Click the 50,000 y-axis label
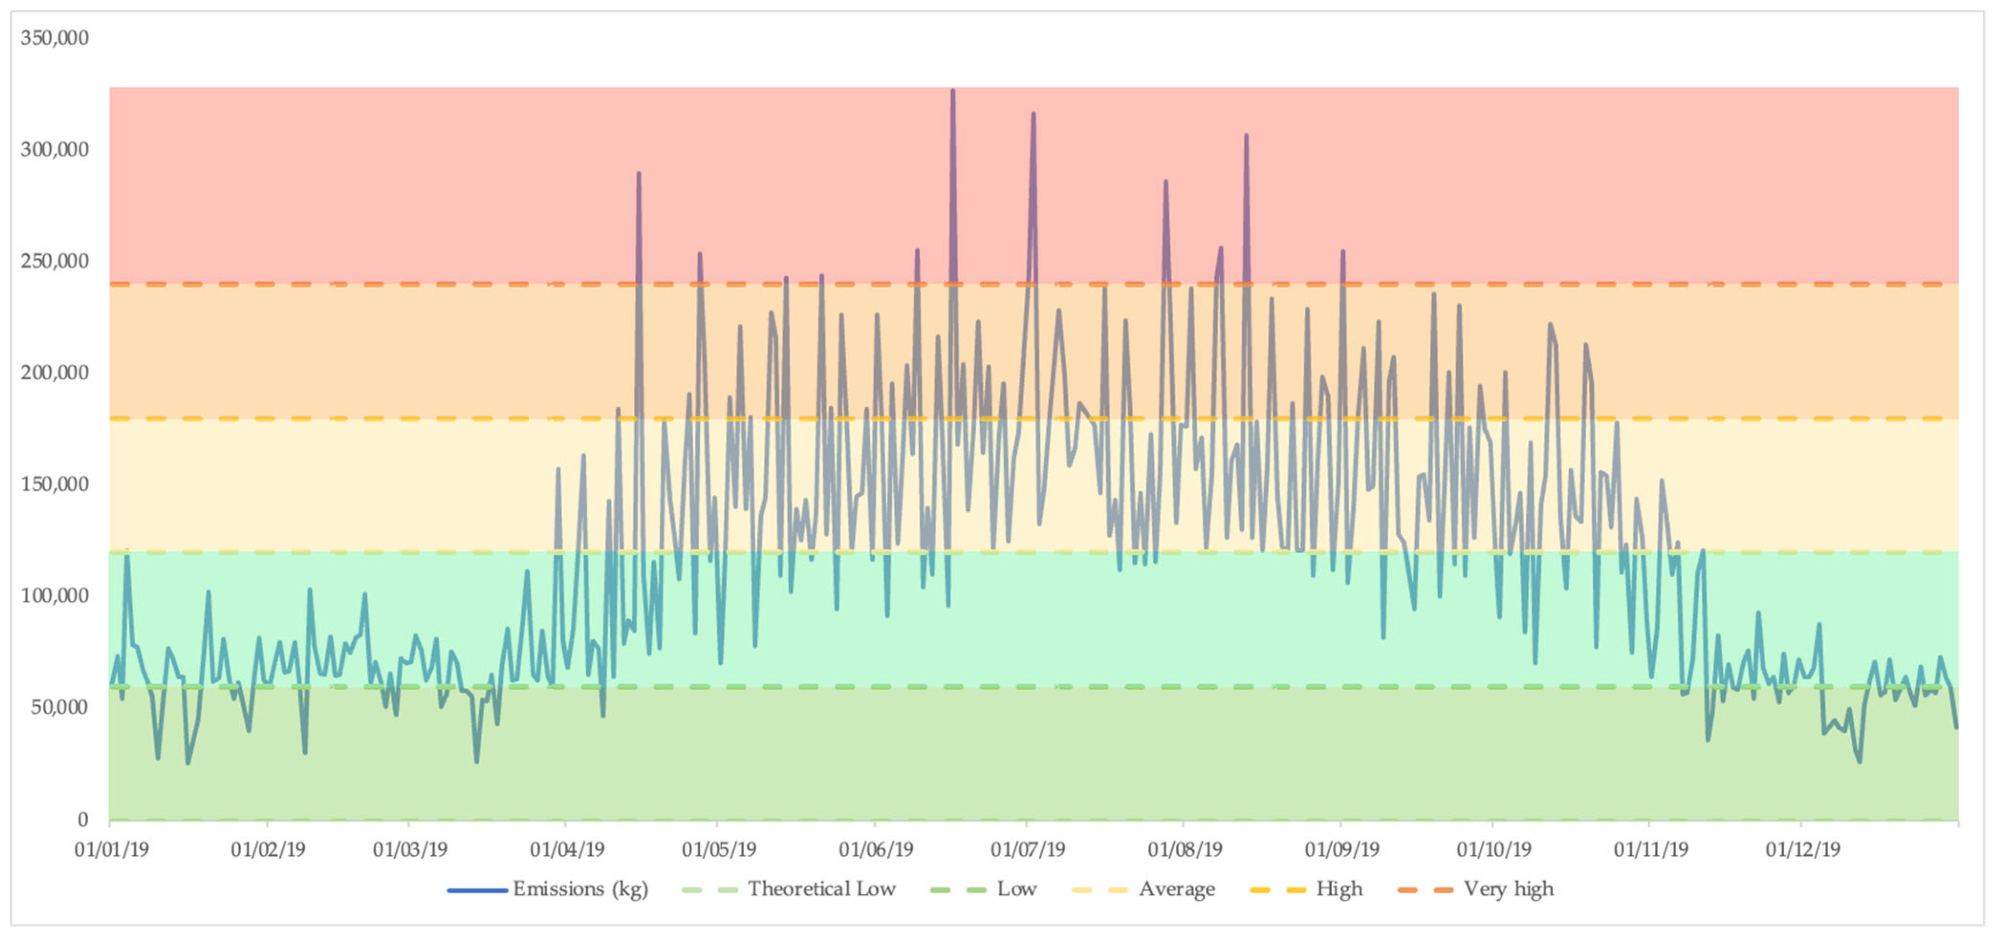Screen dimensions: 1992x936 59,707
